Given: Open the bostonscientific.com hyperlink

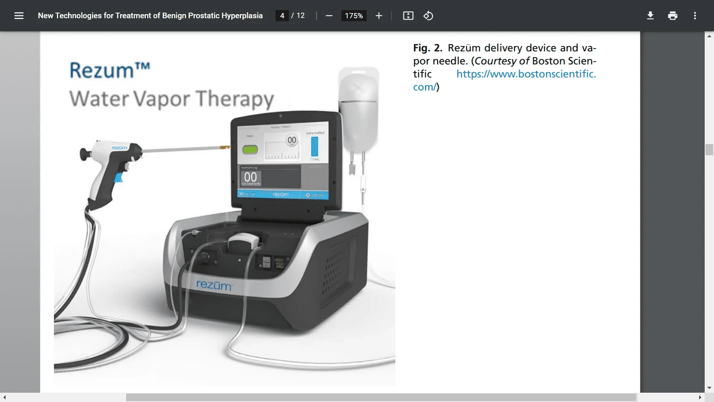Looking at the screenshot, I should pyautogui.click(x=526, y=74).
